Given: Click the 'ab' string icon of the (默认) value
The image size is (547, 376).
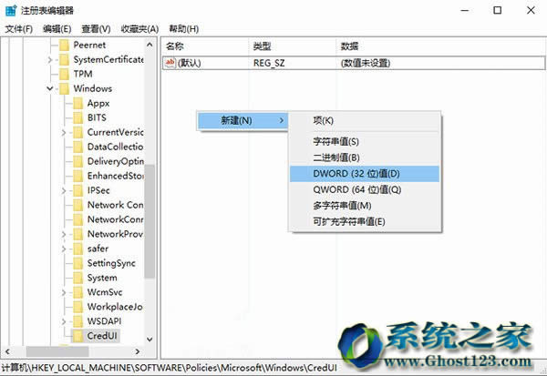Looking at the screenshot, I should (x=170, y=63).
